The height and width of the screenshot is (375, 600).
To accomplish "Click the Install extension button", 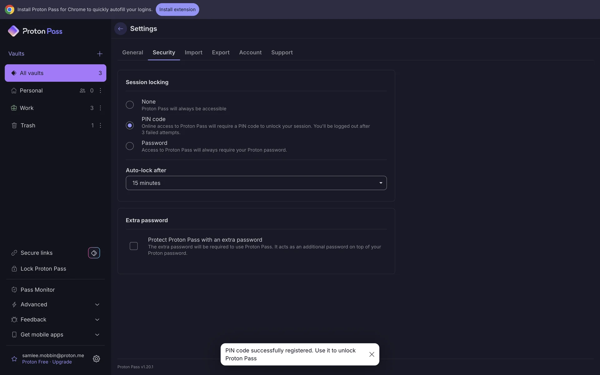I will click(x=177, y=9).
